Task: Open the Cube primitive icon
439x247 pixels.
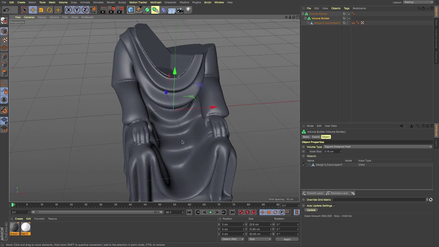Action: 131,10
